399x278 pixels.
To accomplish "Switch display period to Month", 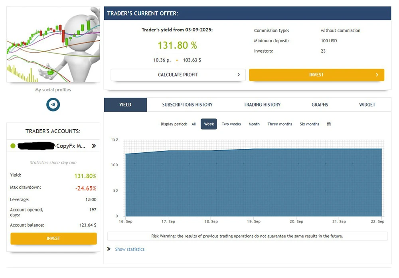I will click(254, 124).
